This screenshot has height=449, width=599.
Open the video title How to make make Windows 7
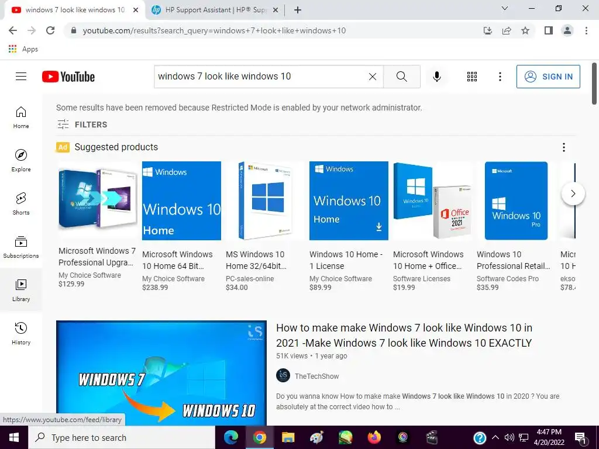(404, 335)
